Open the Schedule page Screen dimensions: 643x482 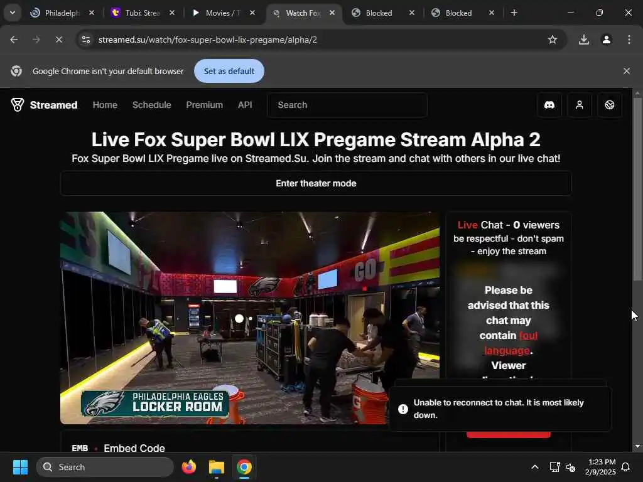point(152,105)
